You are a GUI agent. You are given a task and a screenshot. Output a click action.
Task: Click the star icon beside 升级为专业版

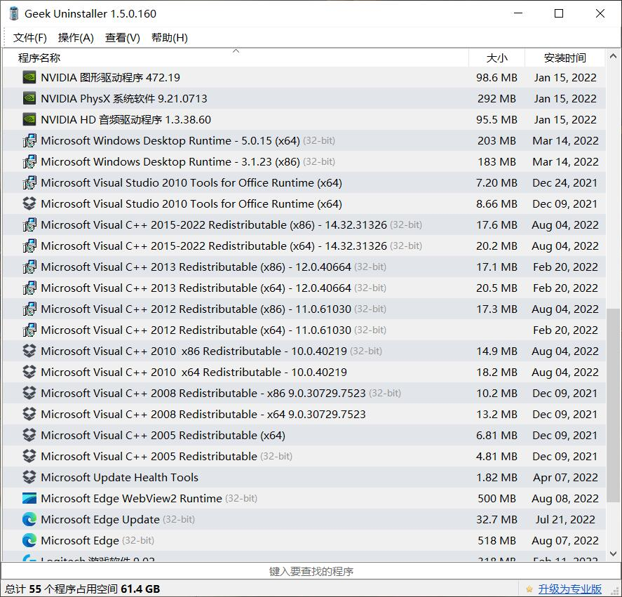tap(529, 589)
